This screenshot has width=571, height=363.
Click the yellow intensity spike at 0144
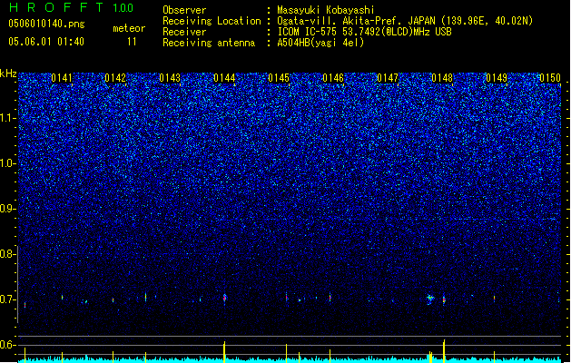[x=224, y=352]
